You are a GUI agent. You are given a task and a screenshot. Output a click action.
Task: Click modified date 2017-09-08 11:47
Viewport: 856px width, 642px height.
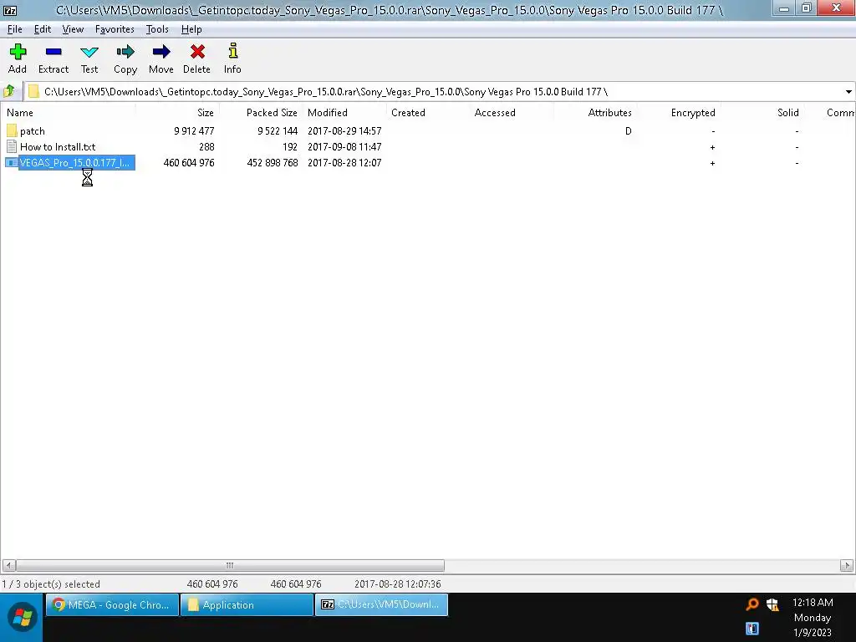pos(344,147)
